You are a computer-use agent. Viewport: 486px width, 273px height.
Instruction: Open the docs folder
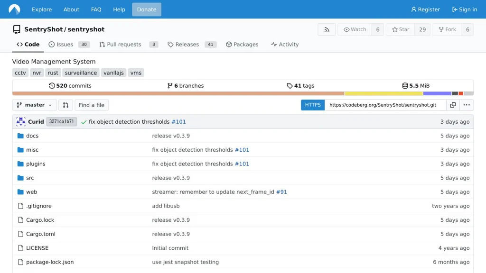pos(32,136)
